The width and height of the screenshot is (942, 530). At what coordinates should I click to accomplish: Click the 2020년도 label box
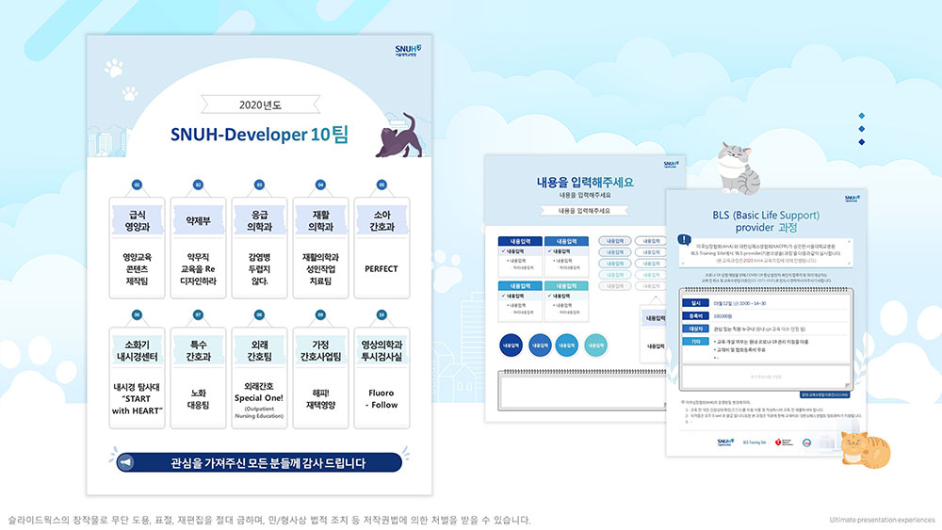point(259,104)
